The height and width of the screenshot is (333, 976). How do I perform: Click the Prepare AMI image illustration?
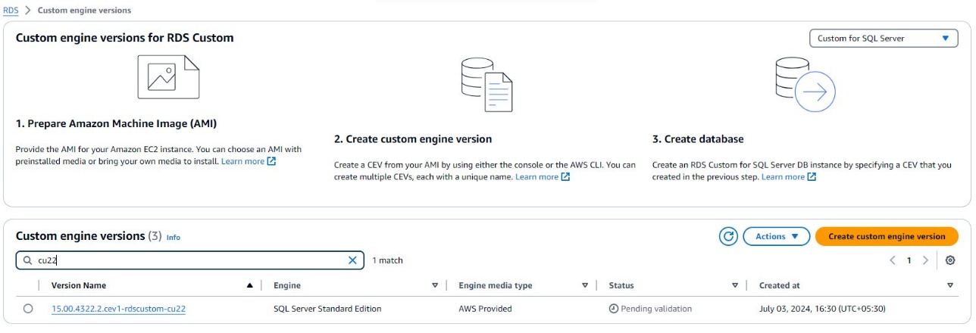168,76
